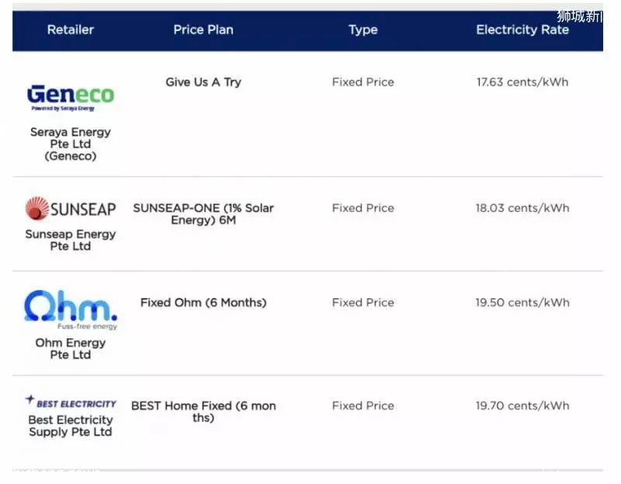This screenshot has width=621, height=484.
Task: Click the Best Electricity logo
Action: [71, 402]
